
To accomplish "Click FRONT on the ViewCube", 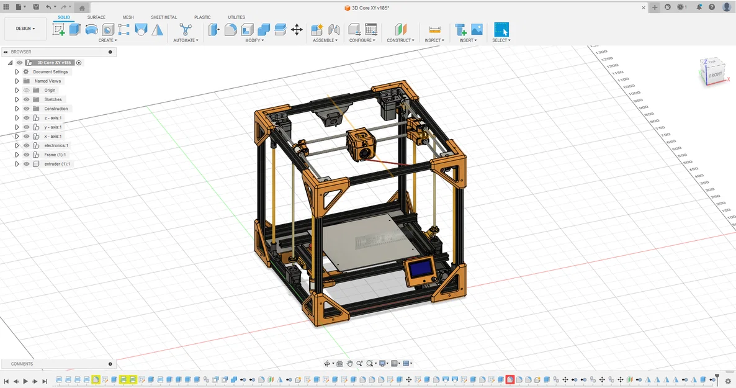I will coord(714,74).
